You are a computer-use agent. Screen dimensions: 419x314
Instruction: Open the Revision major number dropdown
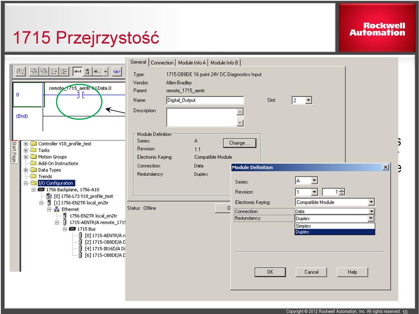coord(314,192)
